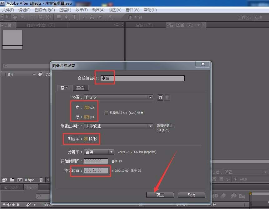
Task: Open the 视图(V) menu
Action: click(x=115, y=10)
